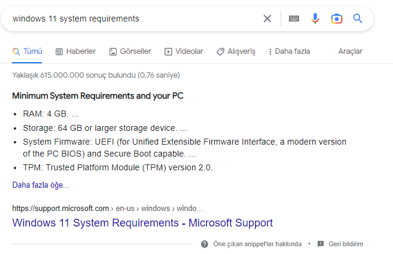393x254 pixels.
Task: Click the Geri bildirim feedback link
Action: click(345, 244)
